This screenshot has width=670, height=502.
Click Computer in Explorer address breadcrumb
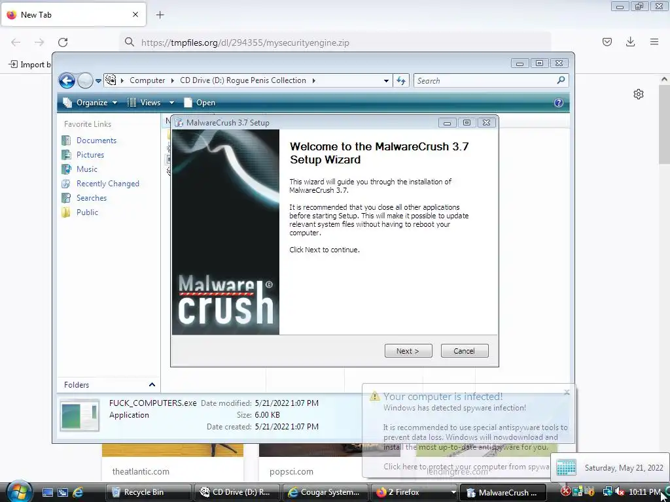tap(147, 80)
